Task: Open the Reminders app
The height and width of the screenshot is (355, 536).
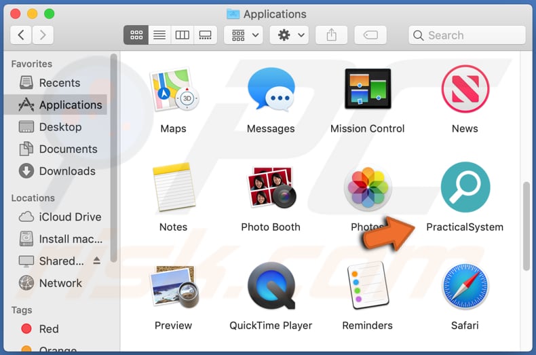Action: [x=368, y=286]
